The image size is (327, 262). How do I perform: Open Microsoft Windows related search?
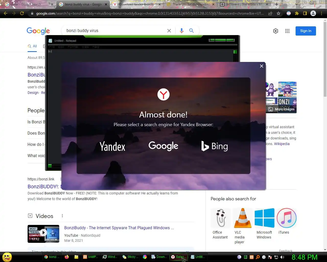[x=264, y=224]
